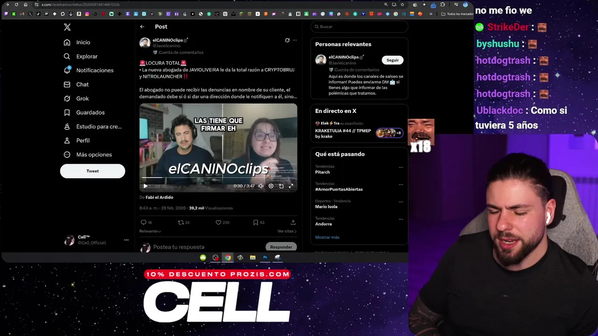Viewport: 598px width, 336px height.
Task: Open Grok in the sidebar
Action: click(x=76, y=98)
